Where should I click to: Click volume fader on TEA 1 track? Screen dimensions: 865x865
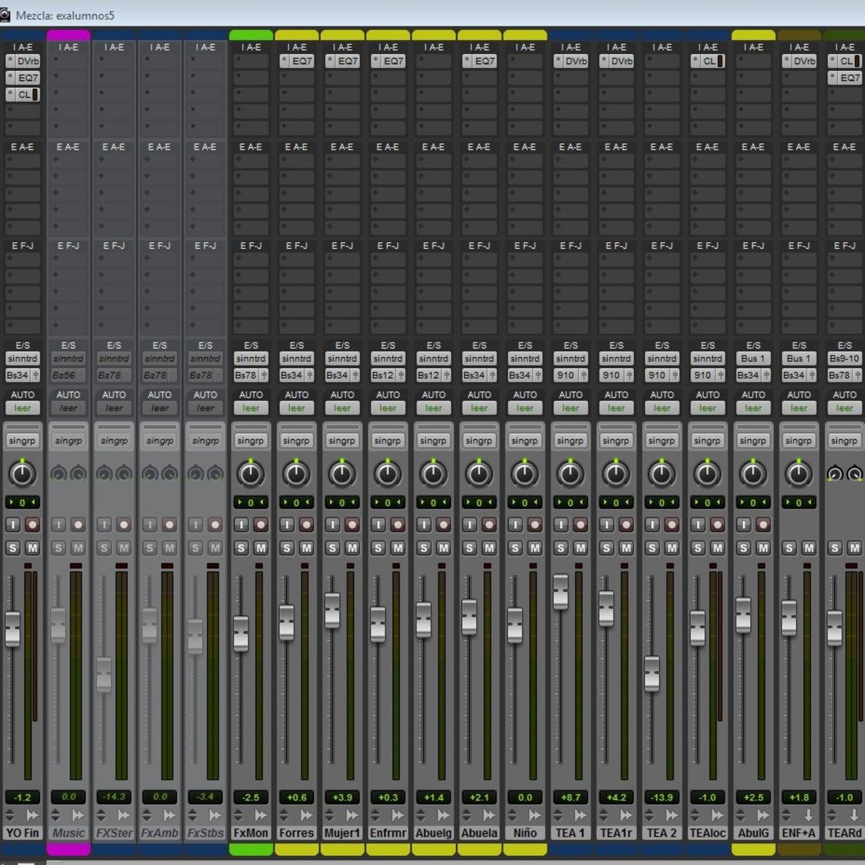tap(560, 592)
